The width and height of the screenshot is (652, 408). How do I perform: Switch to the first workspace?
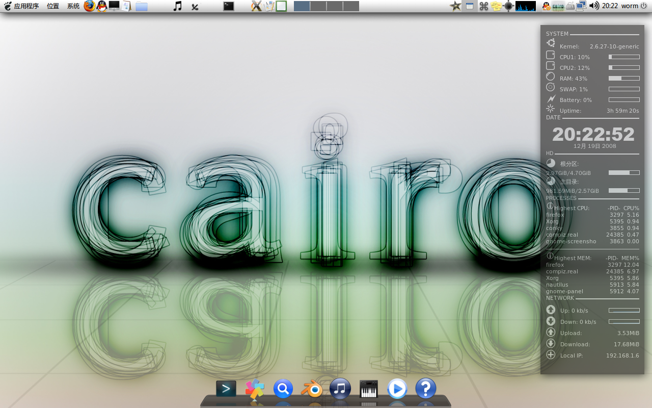302,6
